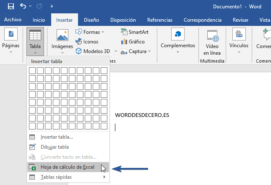
Task: Expand the Modelos 3D dropdown arrow
Action: tap(116, 51)
